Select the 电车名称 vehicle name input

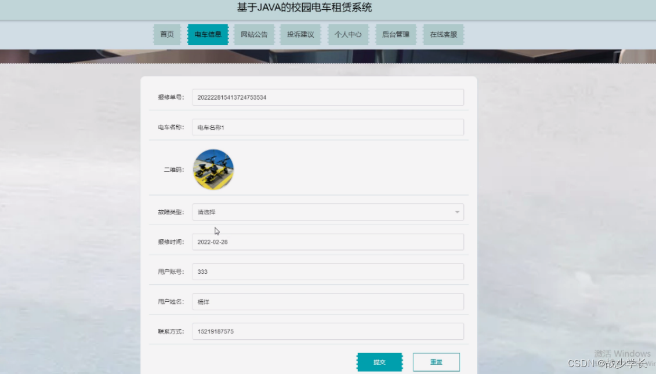(328, 127)
